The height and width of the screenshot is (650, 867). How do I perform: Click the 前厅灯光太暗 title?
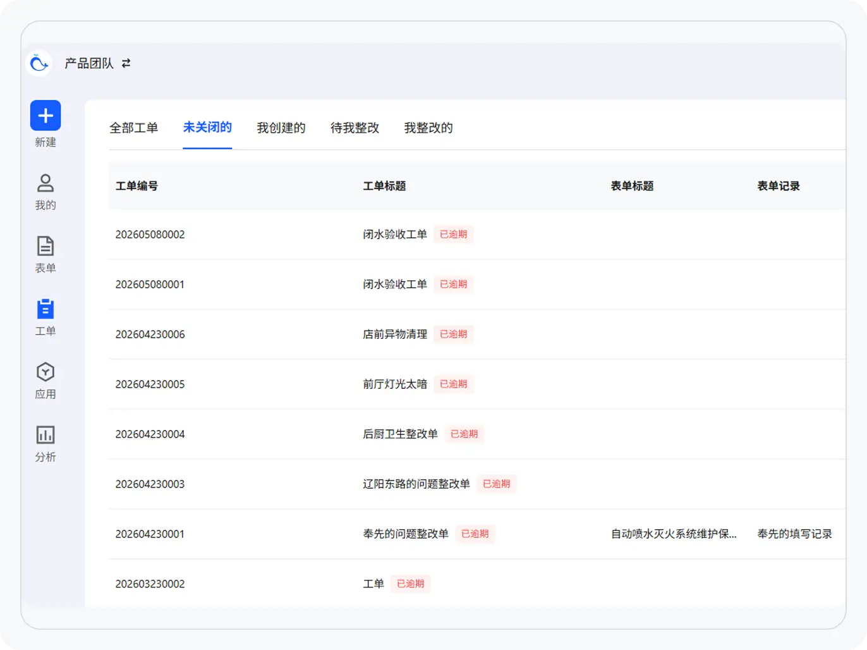click(395, 384)
